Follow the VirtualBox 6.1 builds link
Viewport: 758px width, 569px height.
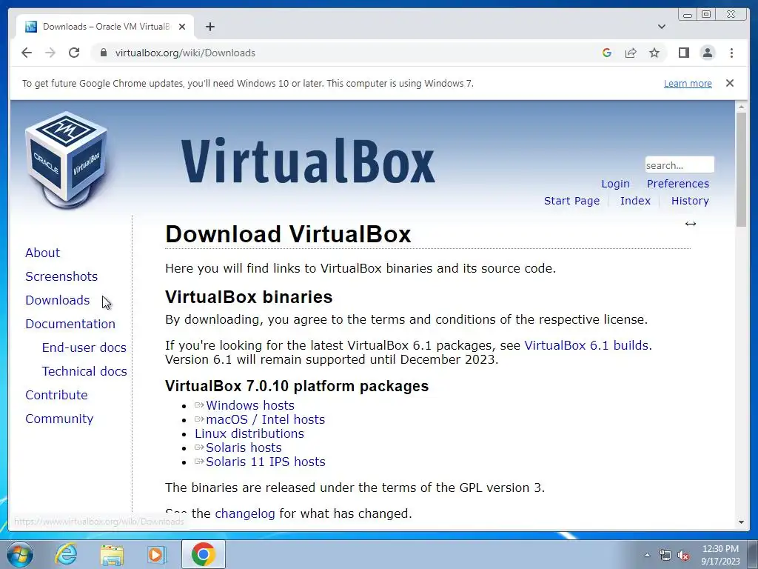click(x=586, y=345)
